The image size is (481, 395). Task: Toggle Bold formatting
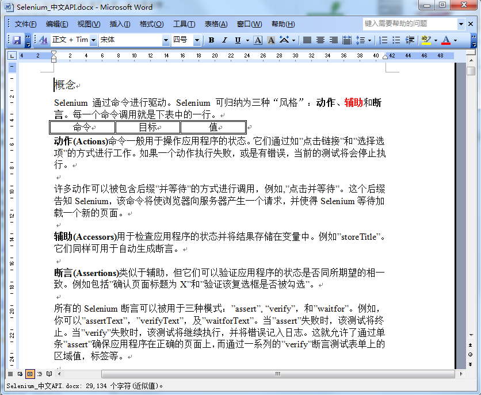pos(211,40)
